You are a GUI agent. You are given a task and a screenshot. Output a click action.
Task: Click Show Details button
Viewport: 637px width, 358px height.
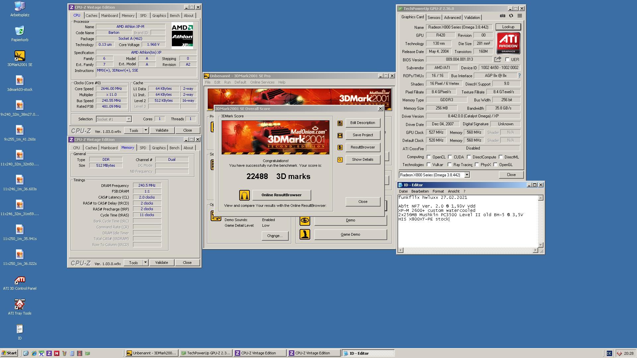pyautogui.click(x=363, y=159)
